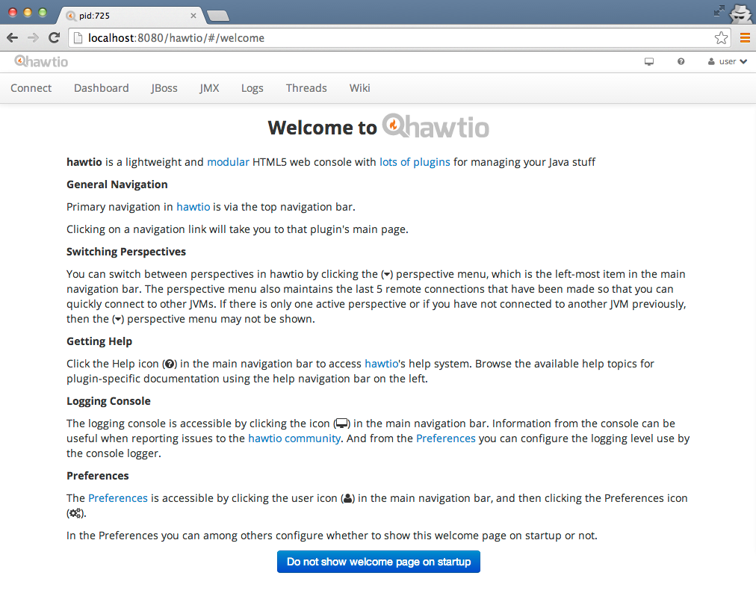The width and height of the screenshot is (756, 605).
Task: Select the JMX tab
Action: pos(209,88)
